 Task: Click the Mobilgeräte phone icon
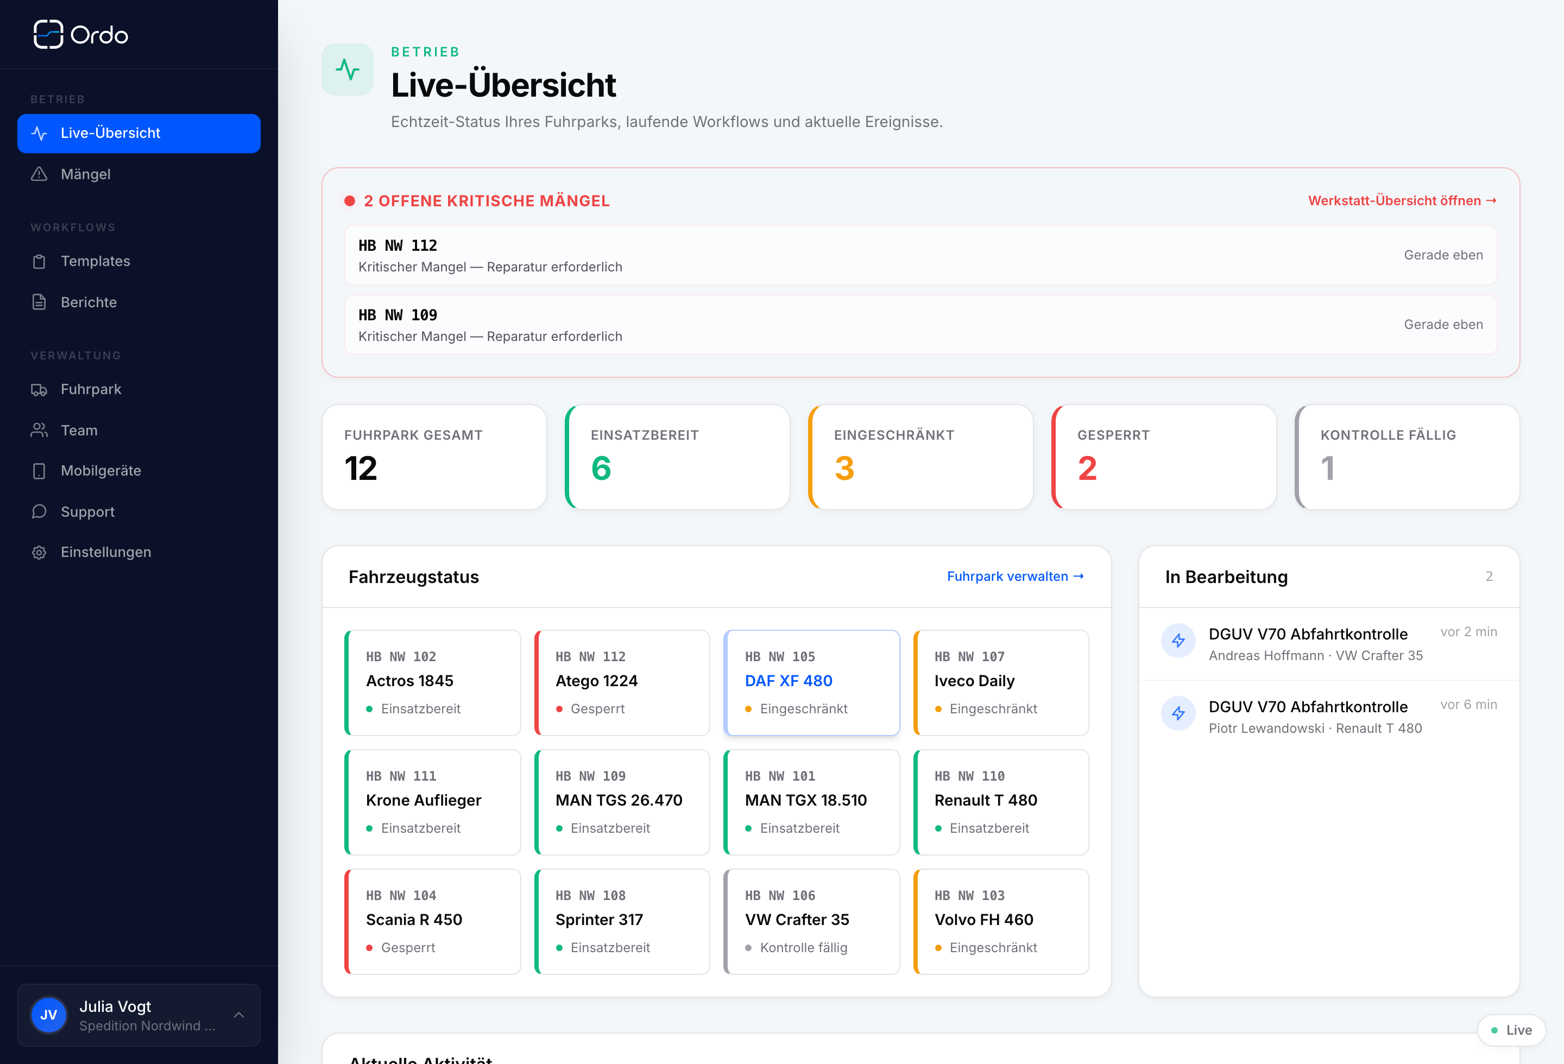click(39, 471)
